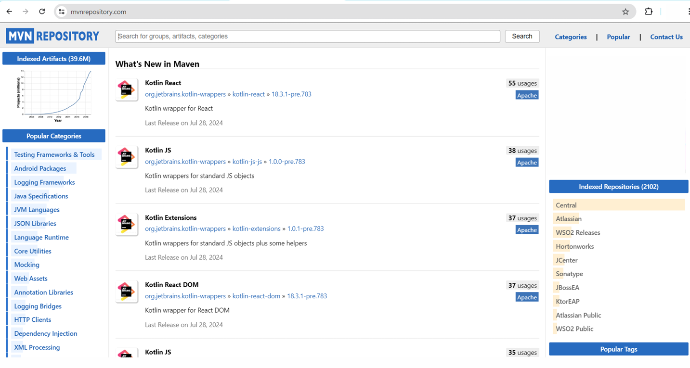The height and width of the screenshot is (368, 690).
Task: Open kotlin-react-dom artifact link
Action: (256, 296)
